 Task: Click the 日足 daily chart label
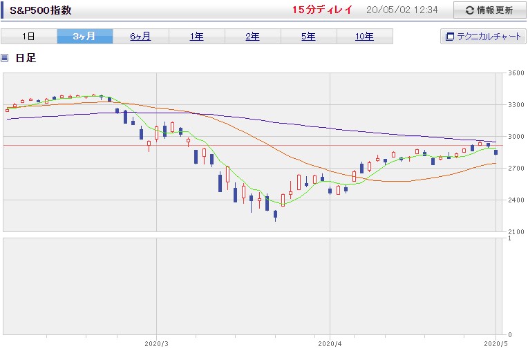point(26,58)
